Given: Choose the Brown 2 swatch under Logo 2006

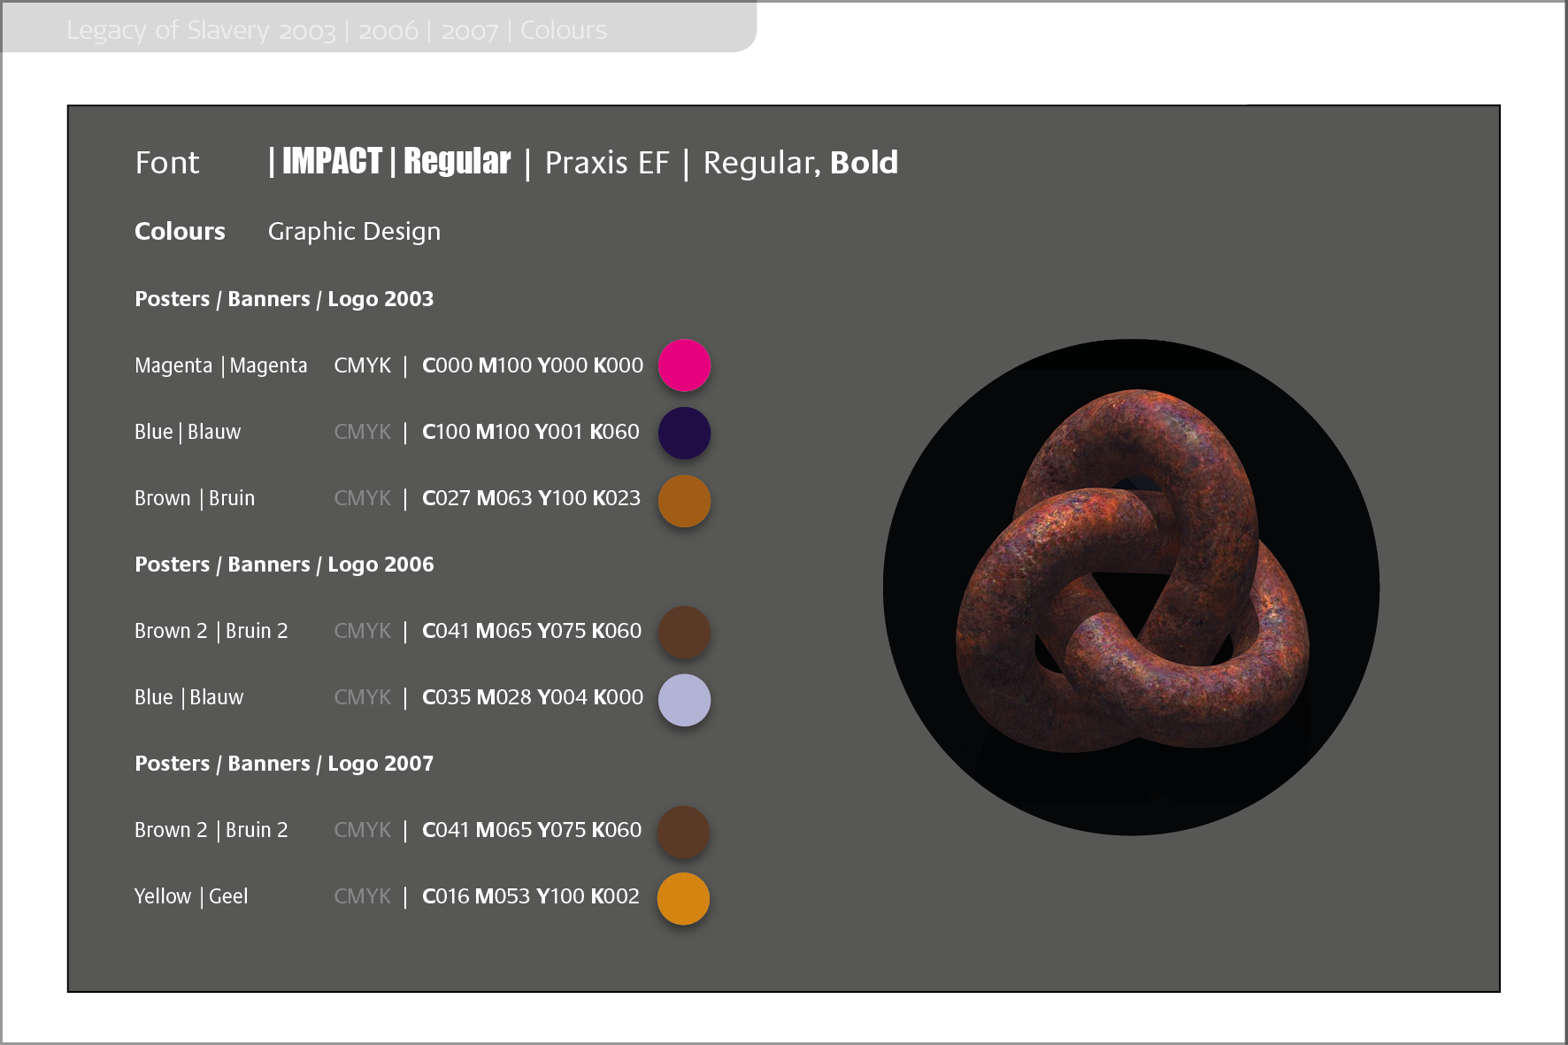Looking at the screenshot, I should (x=684, y=632).
